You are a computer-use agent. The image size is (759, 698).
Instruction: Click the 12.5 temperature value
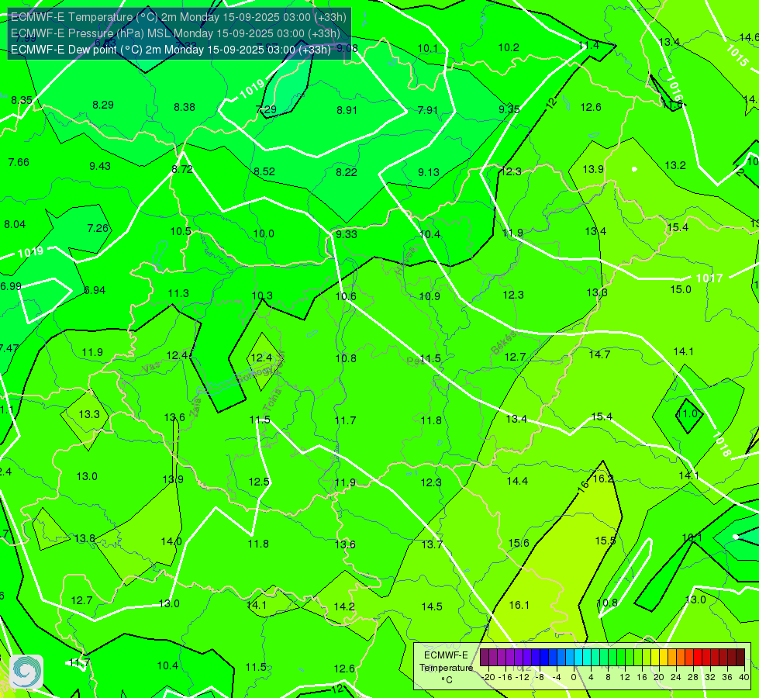tap(259, 482)
